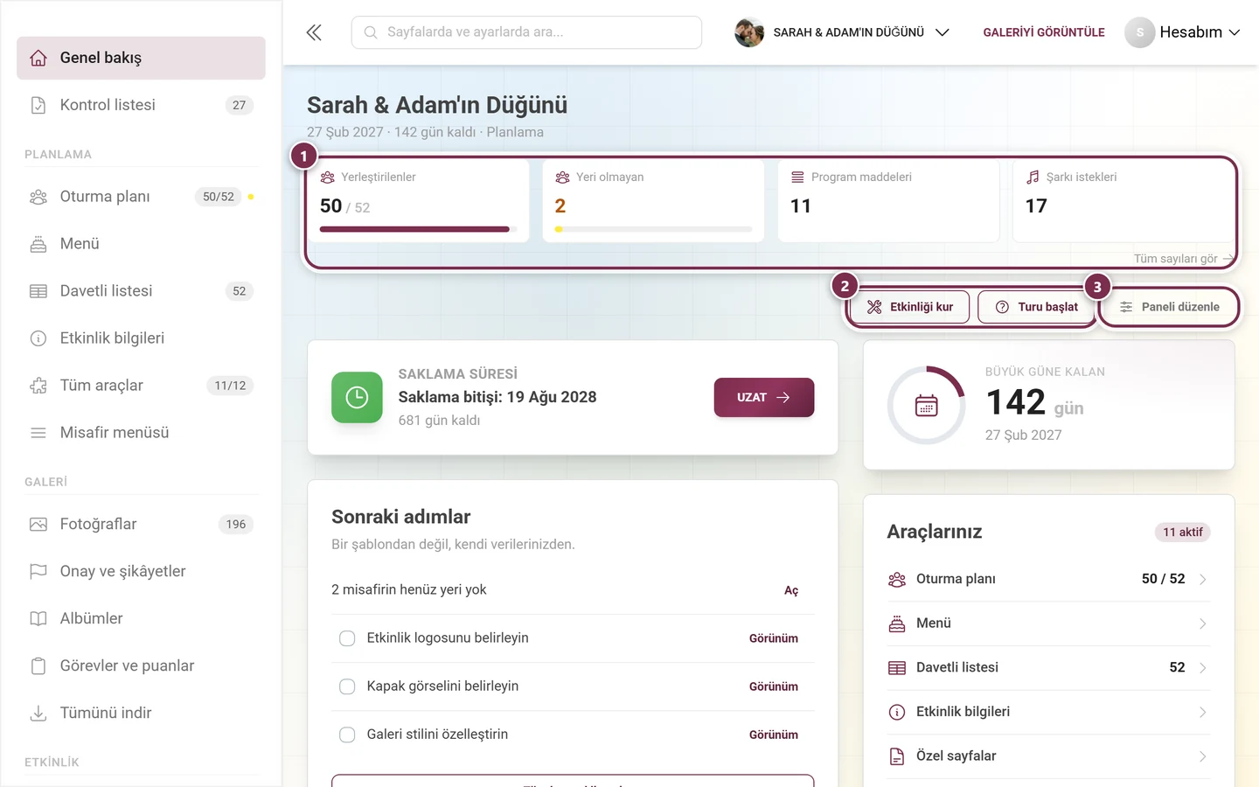Click the search magnifier icon
The height and width of the screenshot is (787, 1259).
(371, 32)
